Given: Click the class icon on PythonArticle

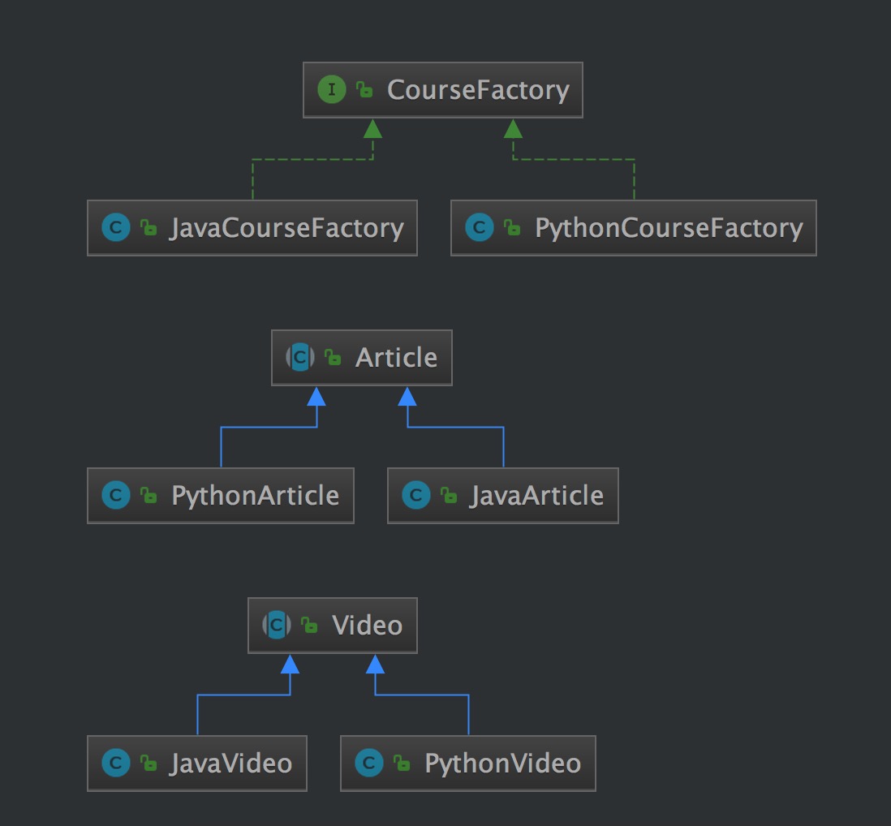Looking at the screenshot, I should pyautogui.click(x=116, y=496).
